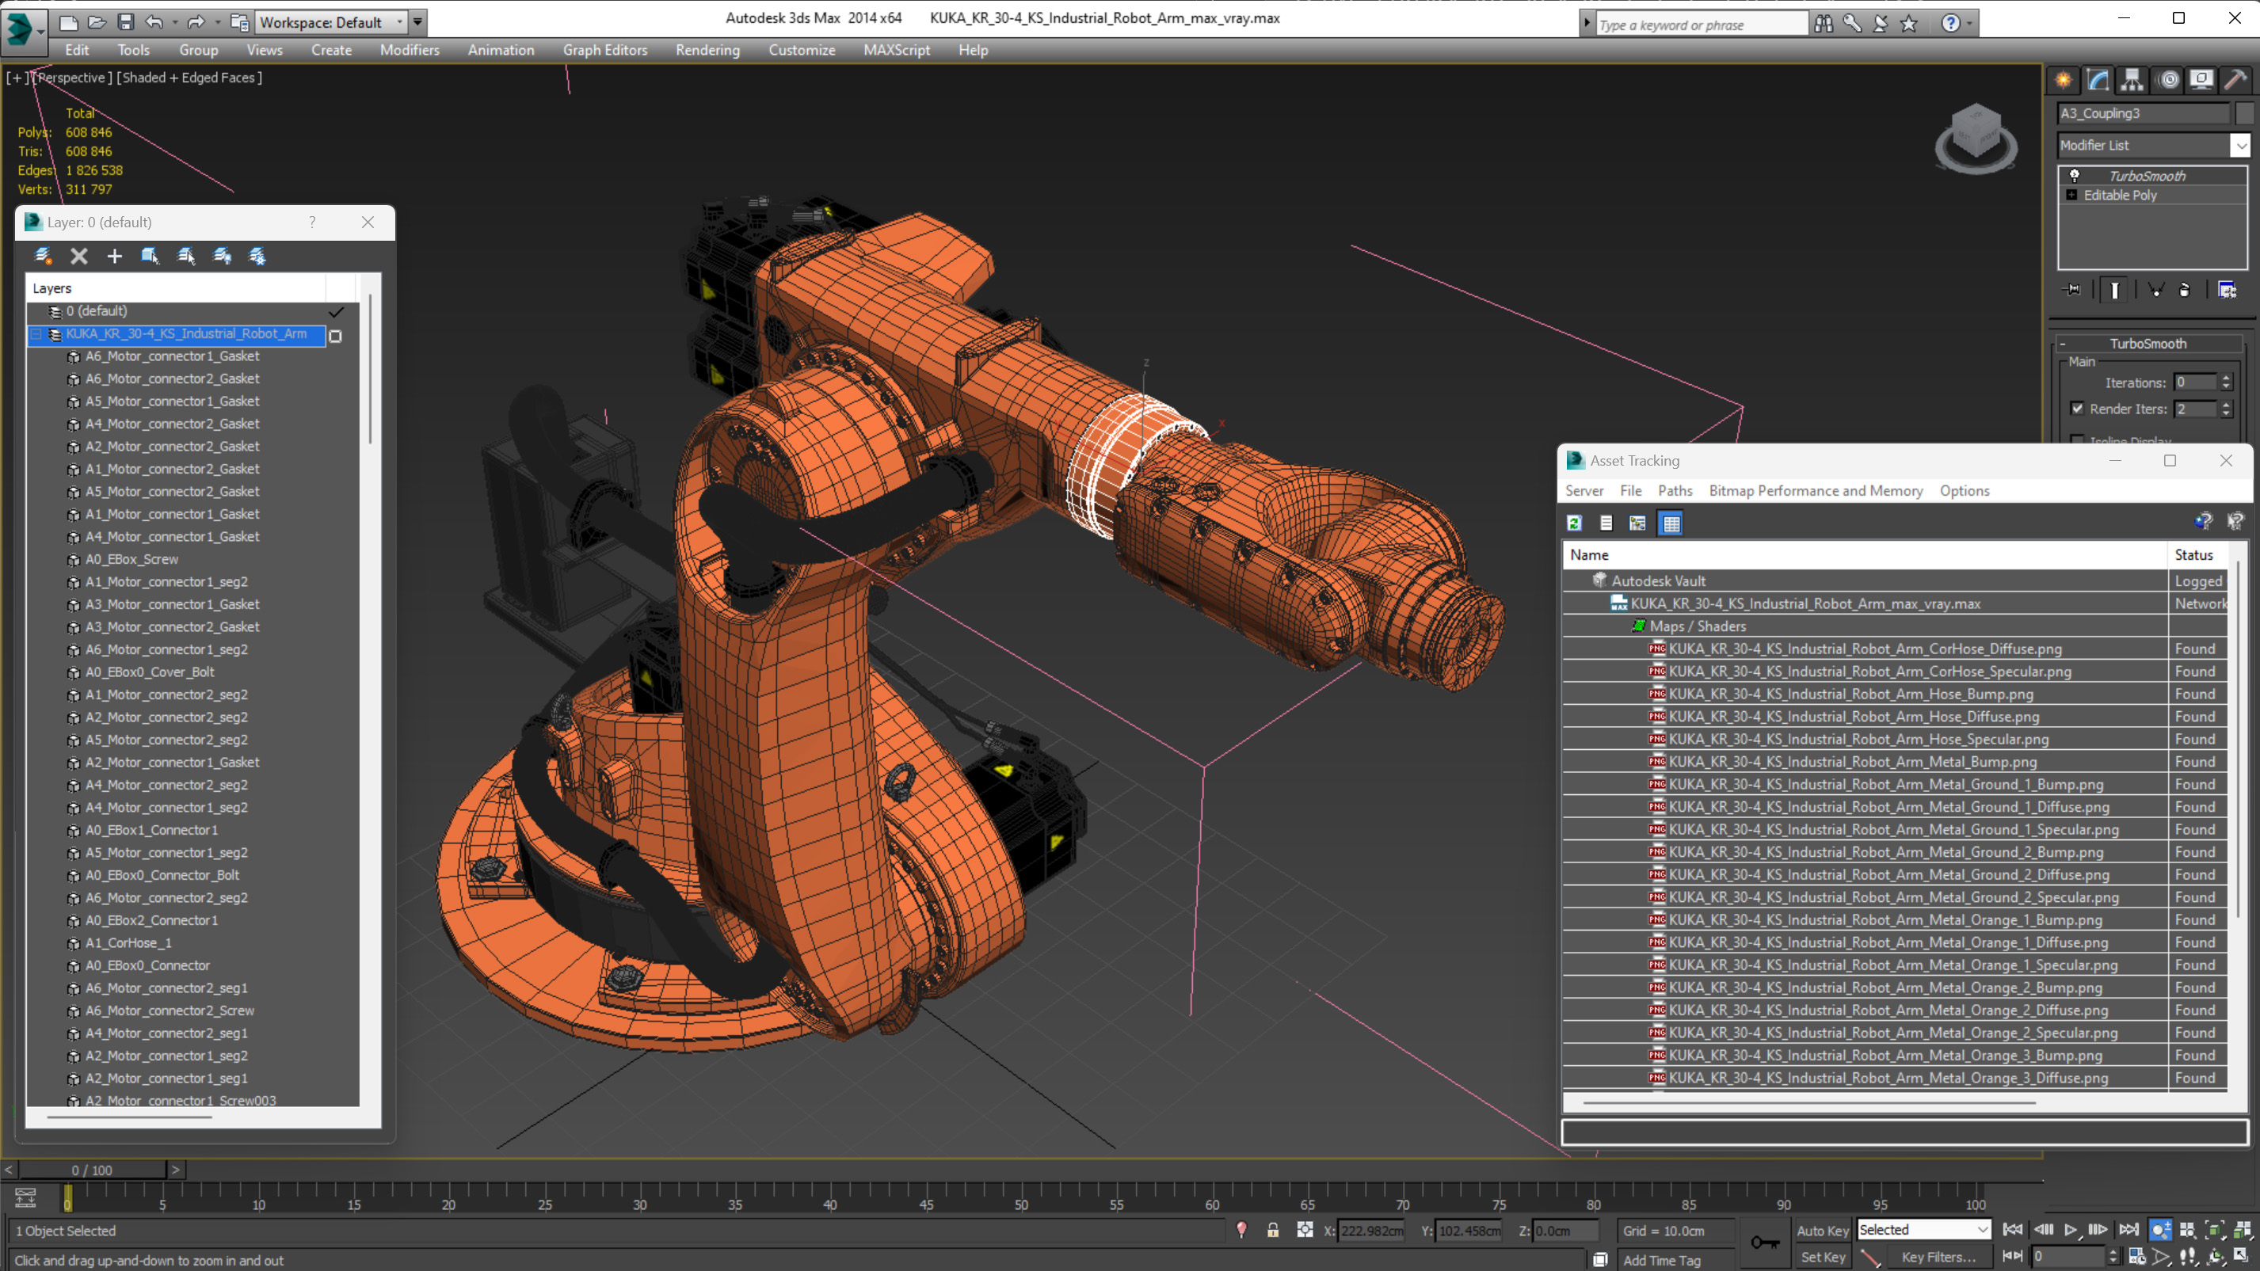
Task: Go to end of animation button
Action: coord(2128,1230)
